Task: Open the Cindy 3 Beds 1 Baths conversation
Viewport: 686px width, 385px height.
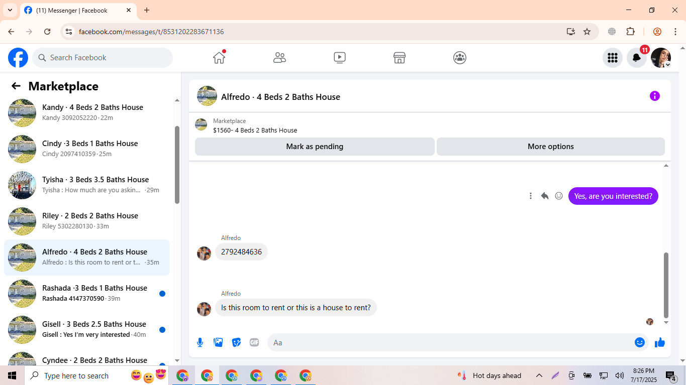Action: [x=86, y=149]
